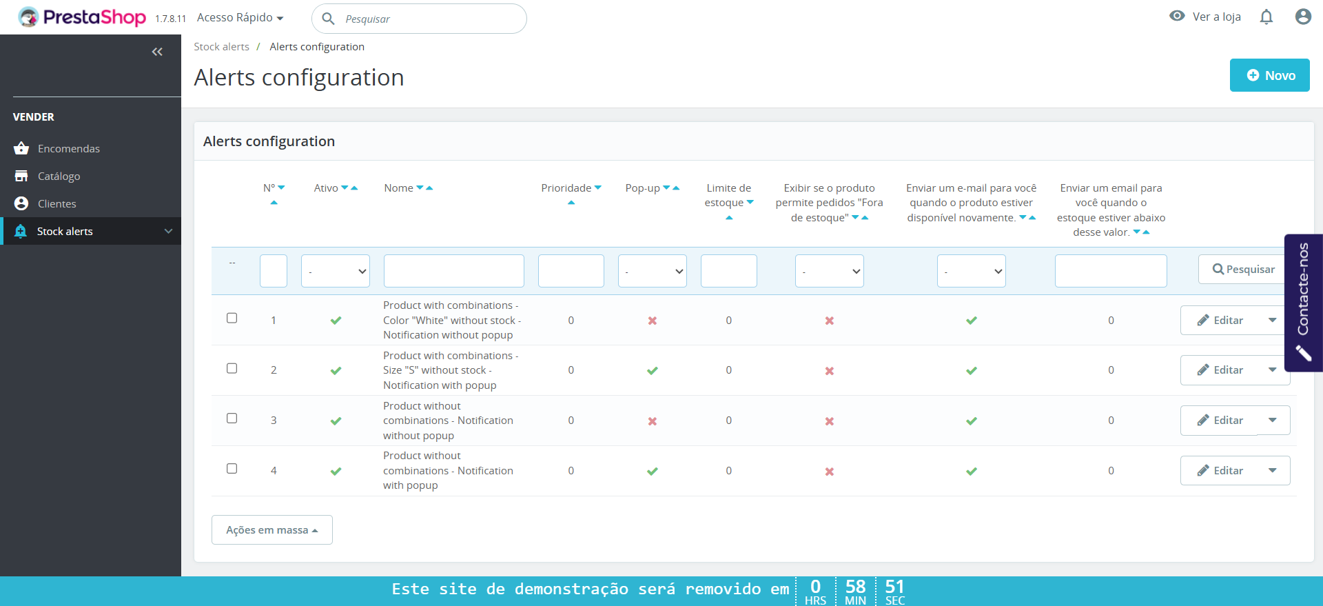The image size is (1323, 606).
Task: Open user profile avatar icon
Action: 1302,17
